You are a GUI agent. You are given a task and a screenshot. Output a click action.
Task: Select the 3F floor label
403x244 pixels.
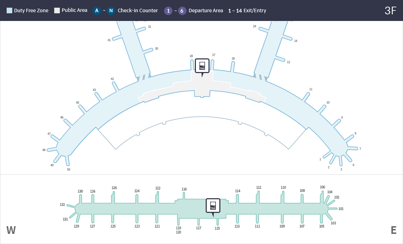click(x=390, y=10)
